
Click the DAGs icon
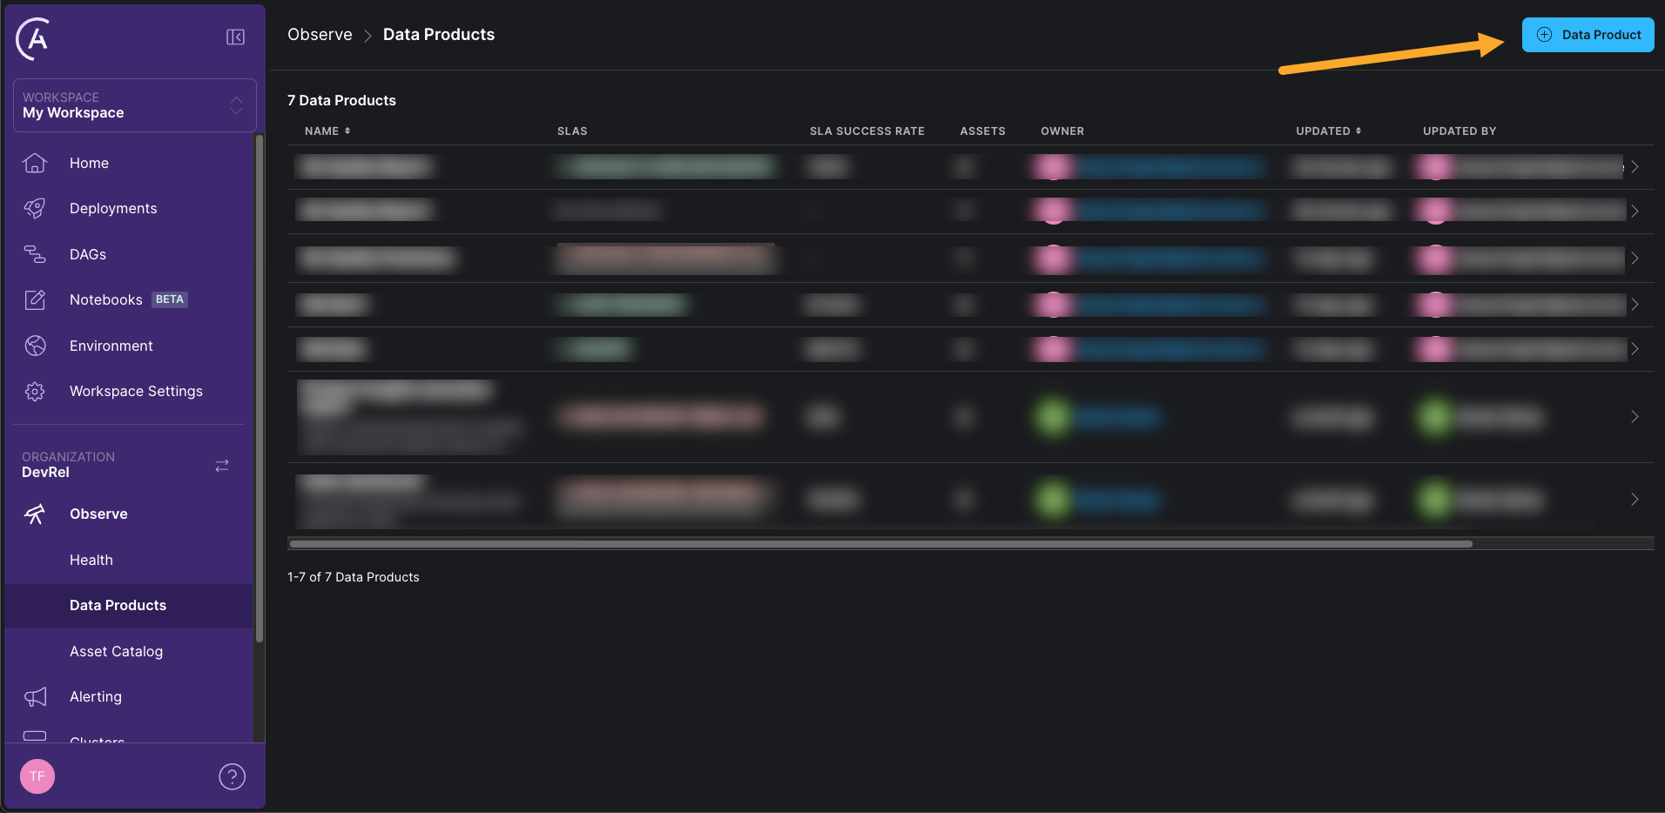click(35, 254)
